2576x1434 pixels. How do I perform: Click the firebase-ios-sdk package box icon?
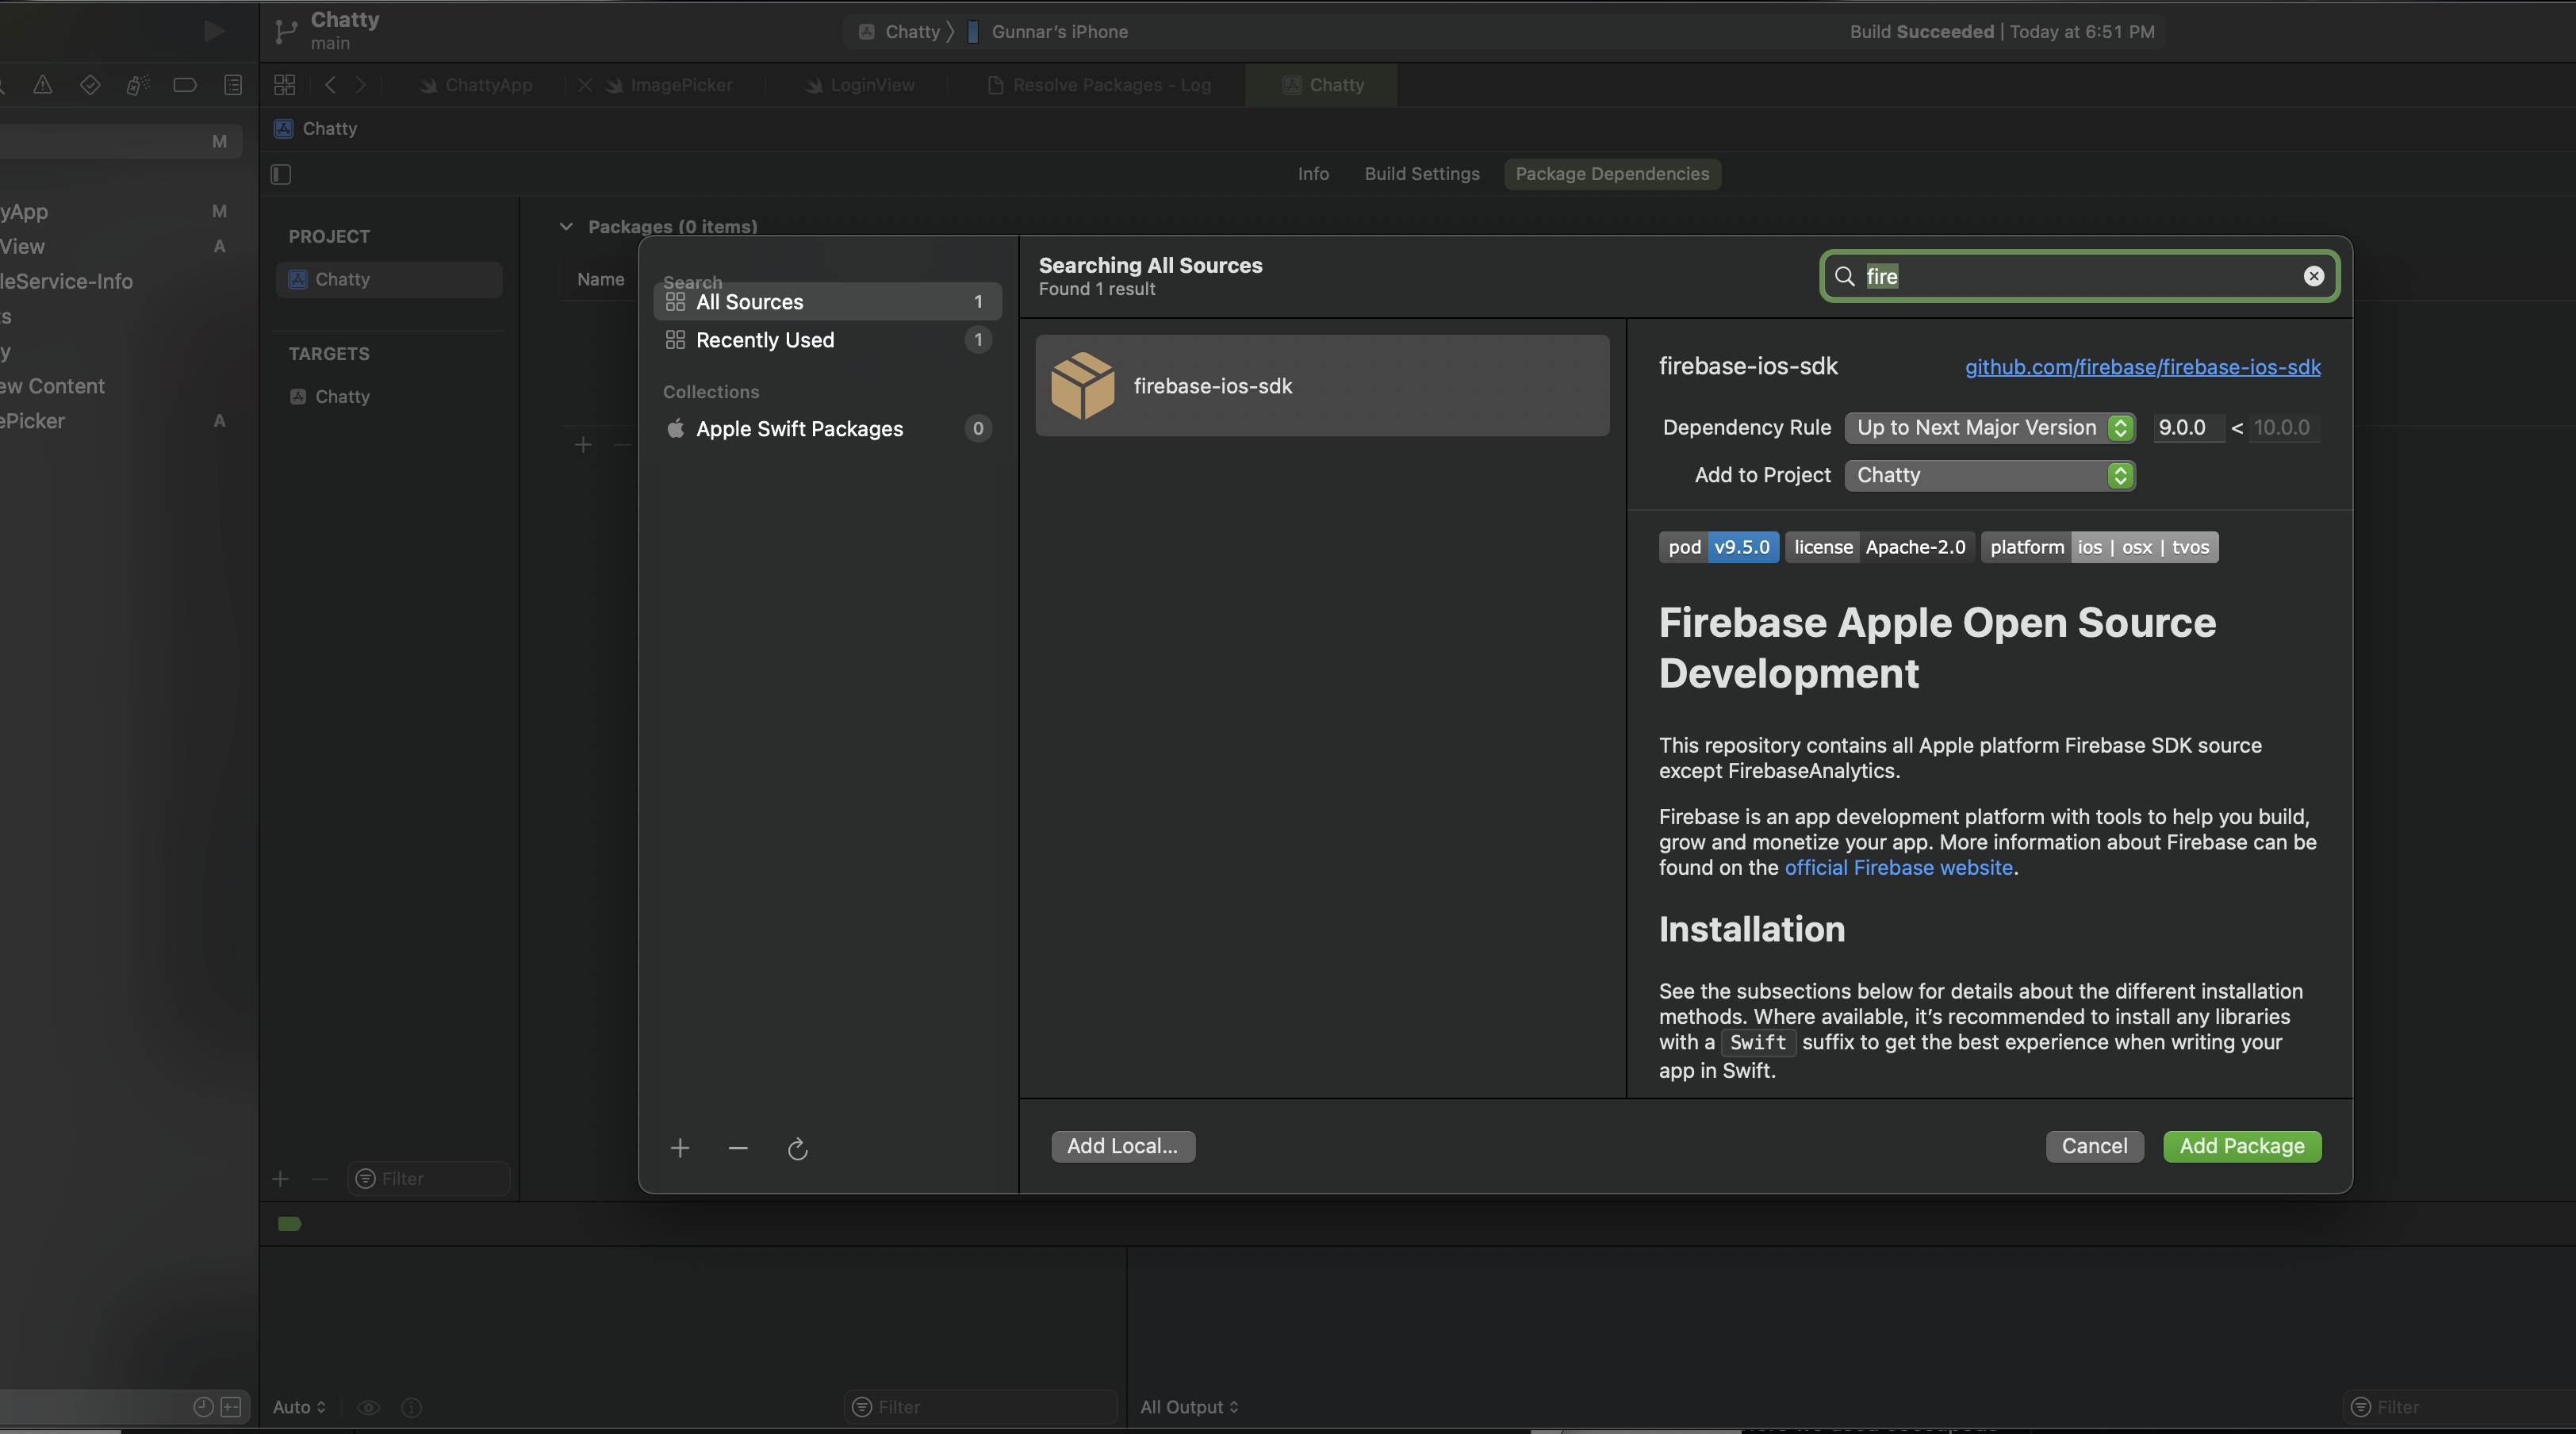[x=1082, y=385]
